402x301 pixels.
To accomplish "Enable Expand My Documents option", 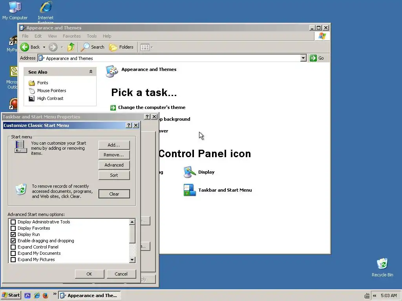I will point(13,253).
